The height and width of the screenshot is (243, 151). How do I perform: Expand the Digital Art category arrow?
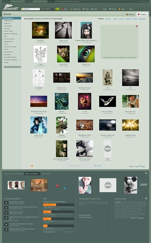(x=20, y=23)
